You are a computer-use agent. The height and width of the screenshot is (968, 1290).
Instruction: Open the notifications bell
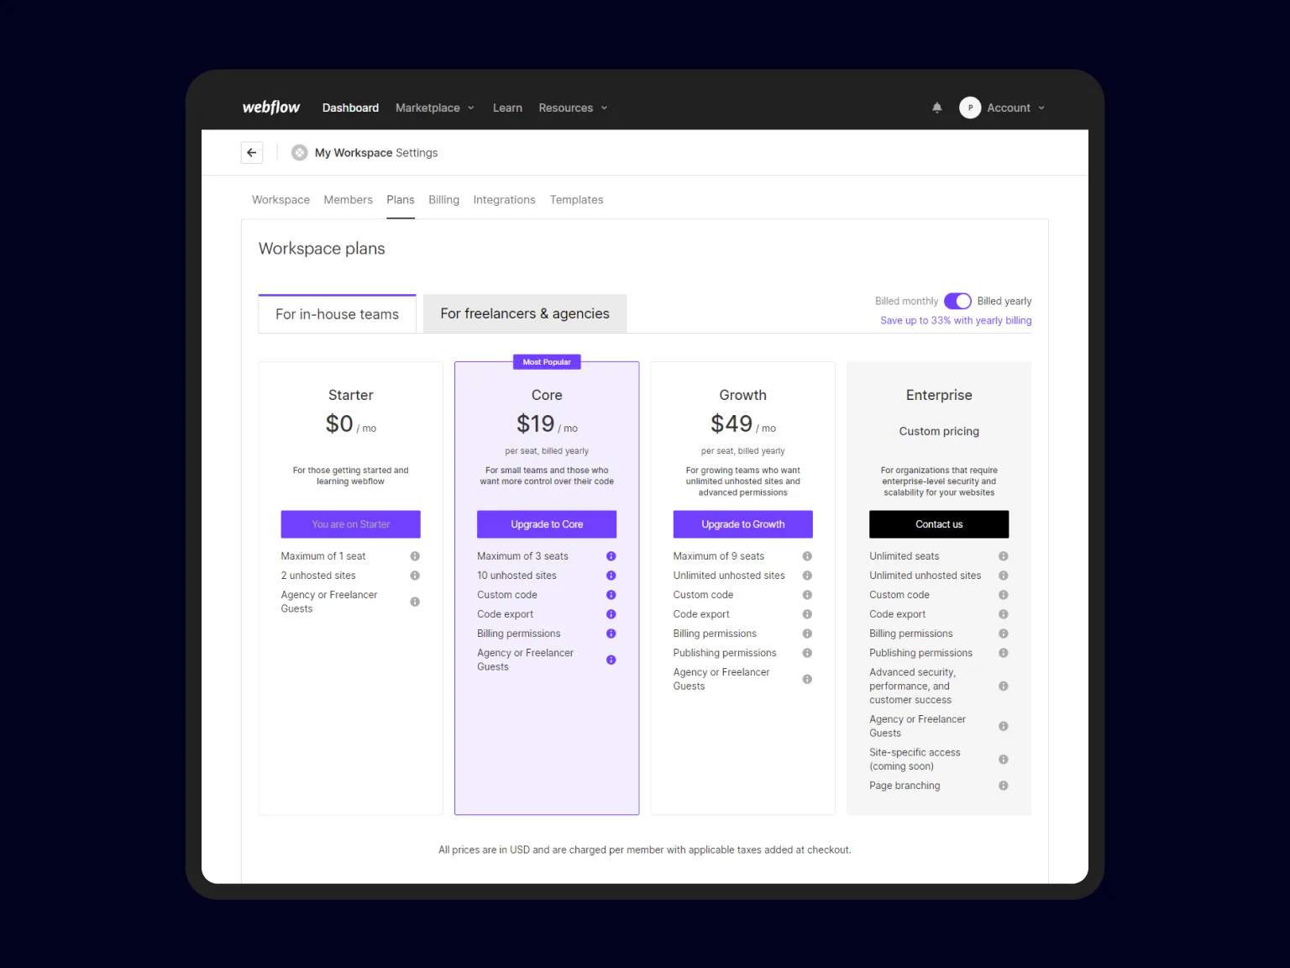[x=937, y=108]
